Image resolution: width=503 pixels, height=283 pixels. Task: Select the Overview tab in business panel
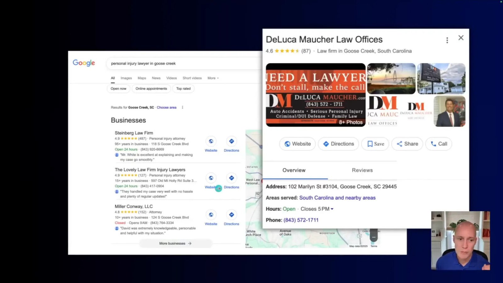[x=294, y=170]
